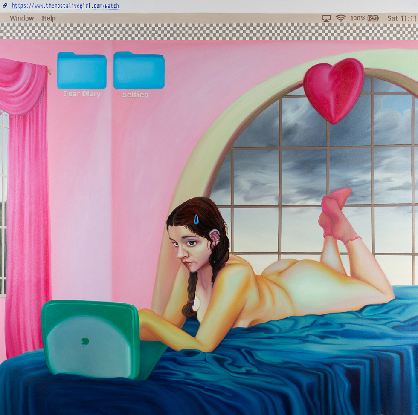Open the Sat 11:11 clock
Viewport: 418px width, 415px height.
click(x=401, y=18)
